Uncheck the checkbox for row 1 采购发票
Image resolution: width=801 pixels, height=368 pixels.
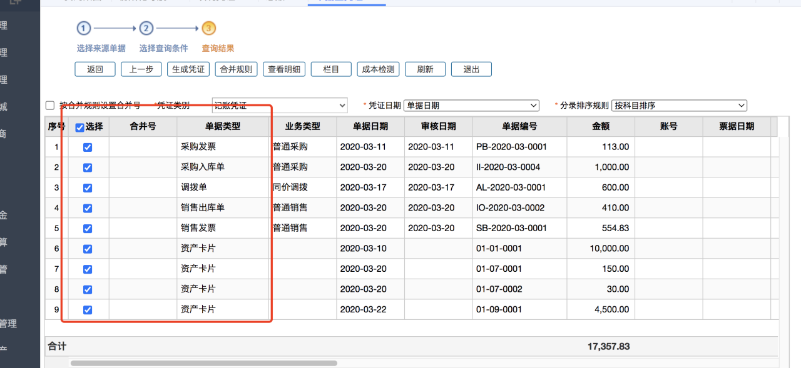88,147
